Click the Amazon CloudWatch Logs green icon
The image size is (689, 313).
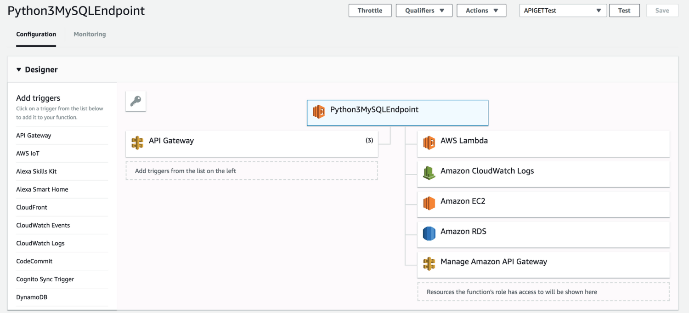429,173
